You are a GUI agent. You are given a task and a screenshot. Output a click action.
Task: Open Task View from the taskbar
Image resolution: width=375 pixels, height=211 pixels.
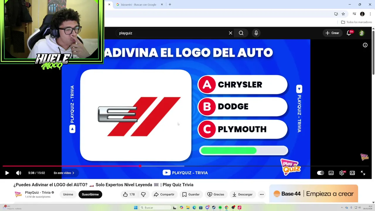pyautogui.click(x=175, y=207)
